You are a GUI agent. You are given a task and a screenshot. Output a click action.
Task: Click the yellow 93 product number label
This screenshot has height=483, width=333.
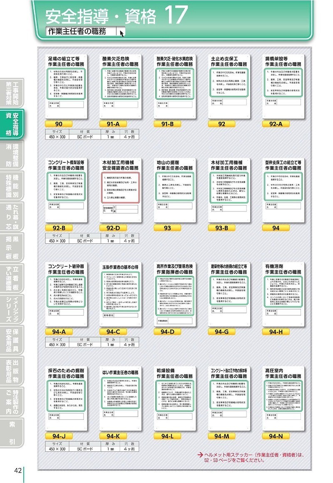[167, 228]
